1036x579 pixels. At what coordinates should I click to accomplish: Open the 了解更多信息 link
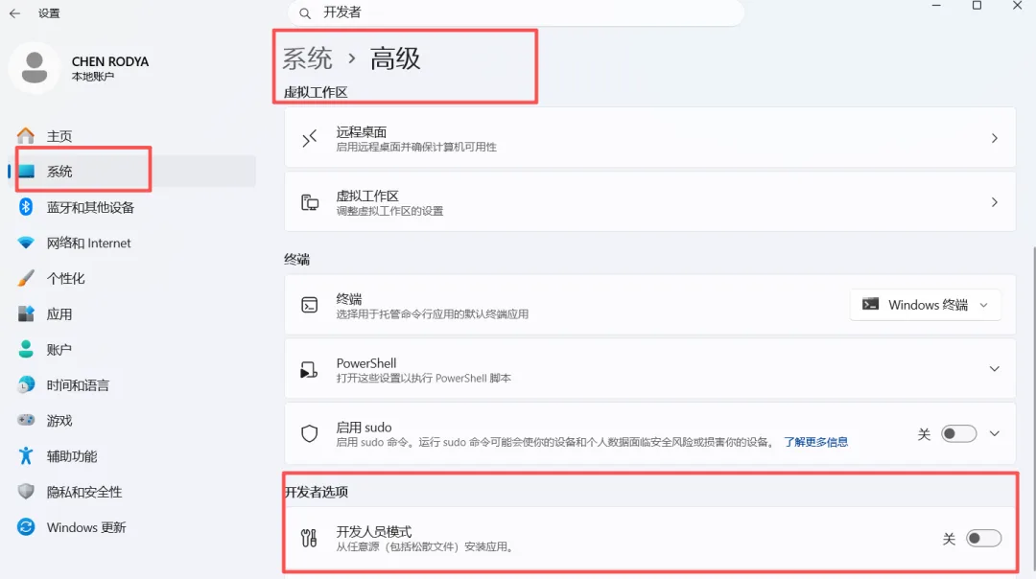pyautogui.click(x=815, y=442)
